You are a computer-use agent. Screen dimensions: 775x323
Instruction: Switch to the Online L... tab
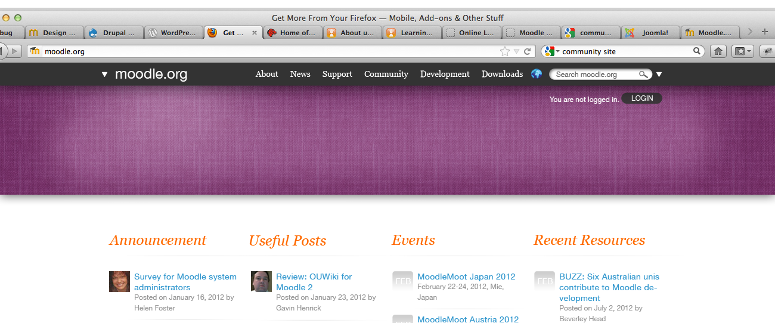click(472, 33)
